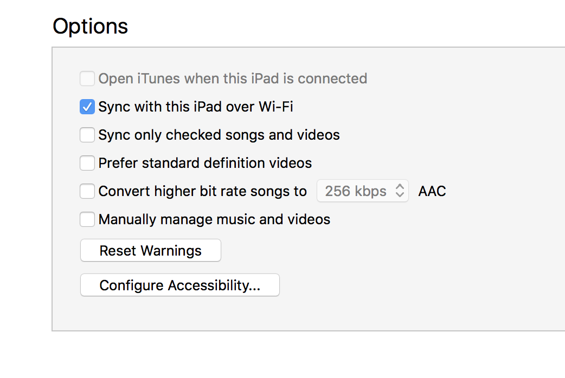Open the 256 kbps bit rate dropdown

click(362, 191)
